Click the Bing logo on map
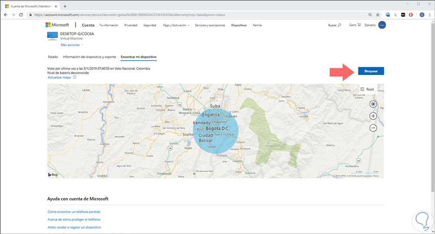Viewport: 435px width, 234px height. coord(53,175)
